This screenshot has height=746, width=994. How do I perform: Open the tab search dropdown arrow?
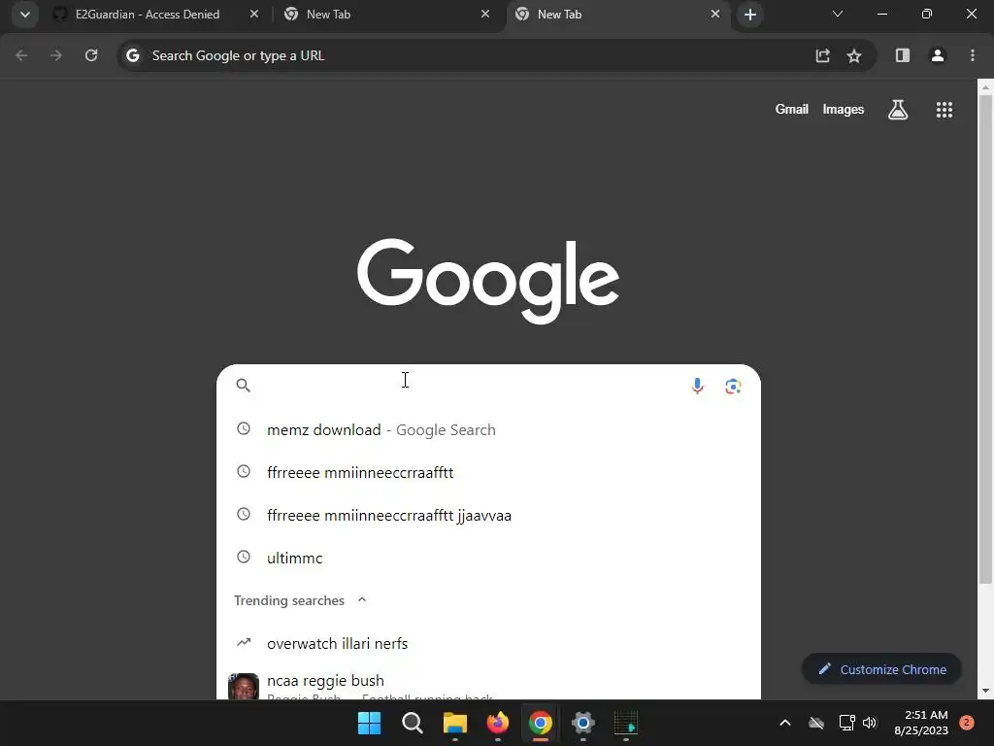[x=24, y=15]
